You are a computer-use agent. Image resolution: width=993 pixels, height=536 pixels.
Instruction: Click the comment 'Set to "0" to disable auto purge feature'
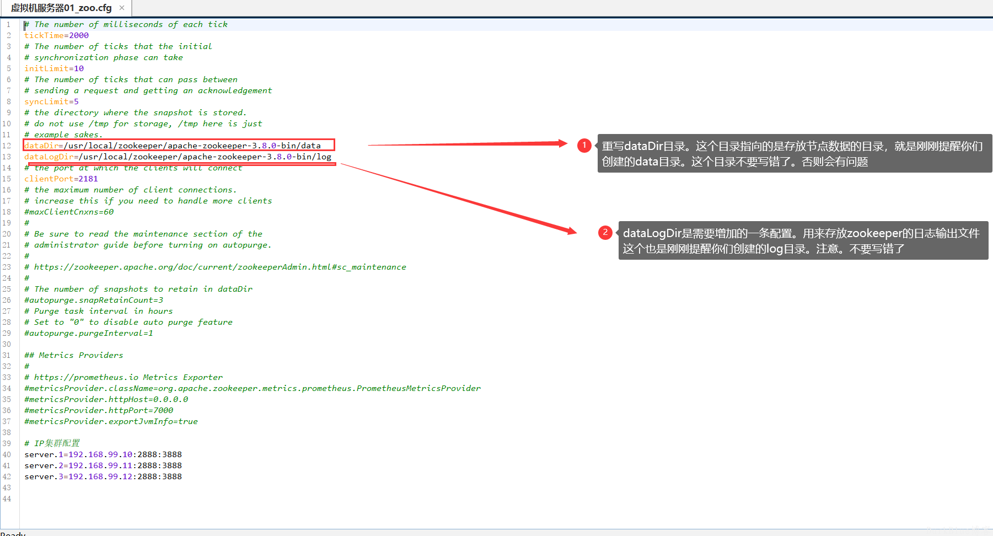128,322
